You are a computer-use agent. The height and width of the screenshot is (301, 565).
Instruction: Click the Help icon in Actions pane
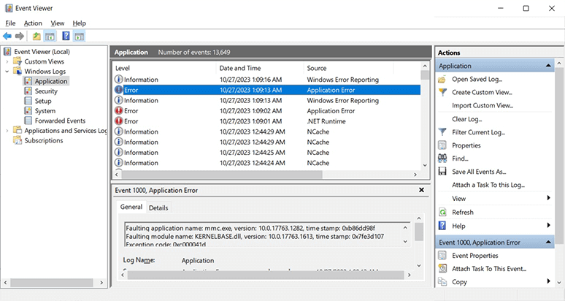point(442,226)
